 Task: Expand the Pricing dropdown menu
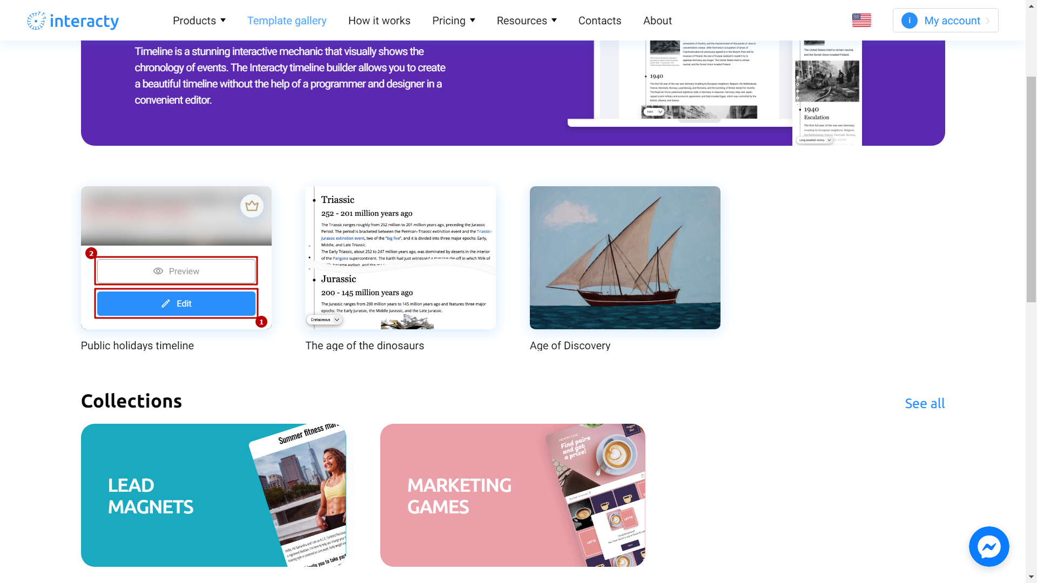[x=453, y=20]
